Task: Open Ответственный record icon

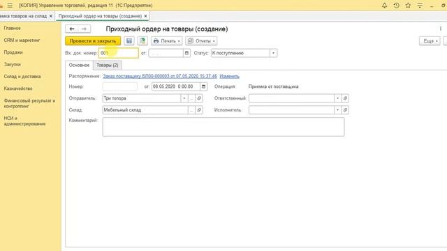Action: (345, 98)
